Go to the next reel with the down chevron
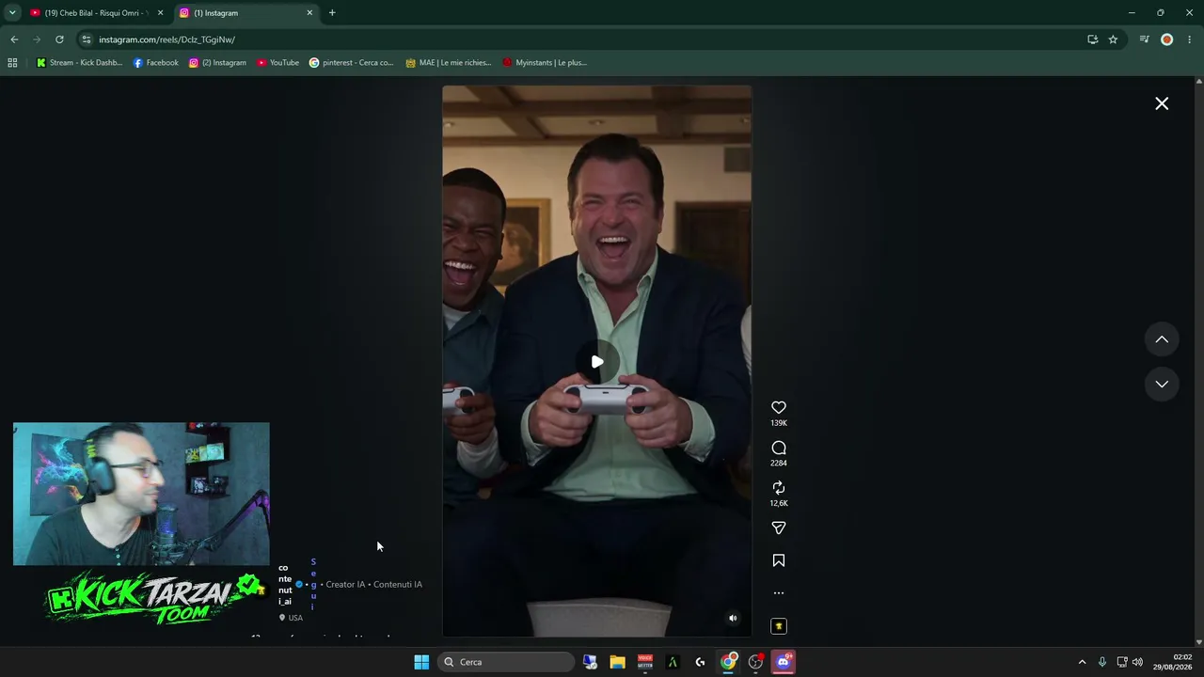 coord(1162,384)
